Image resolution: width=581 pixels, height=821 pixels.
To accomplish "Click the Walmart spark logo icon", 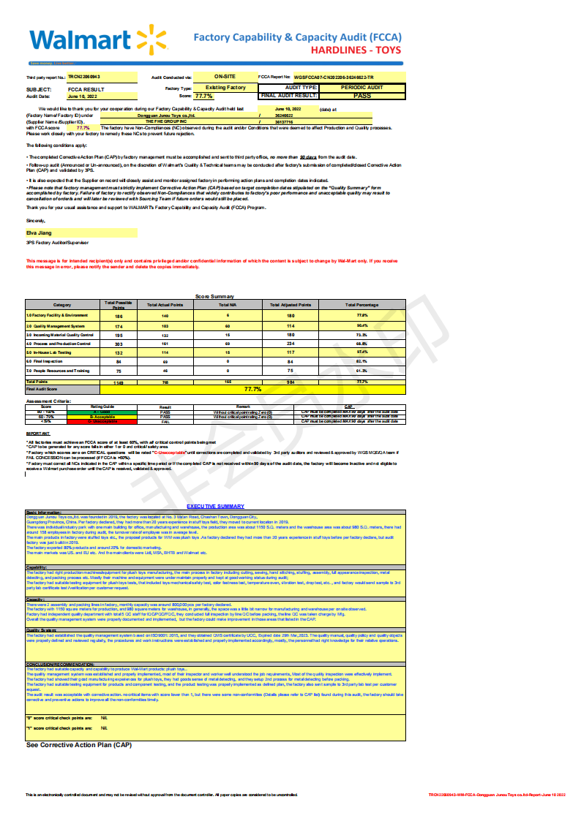I will tap(151, 39).
